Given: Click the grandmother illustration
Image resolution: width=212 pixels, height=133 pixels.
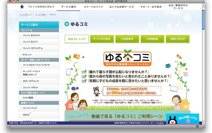Looking at the screenshot, I should click(177, 103).
